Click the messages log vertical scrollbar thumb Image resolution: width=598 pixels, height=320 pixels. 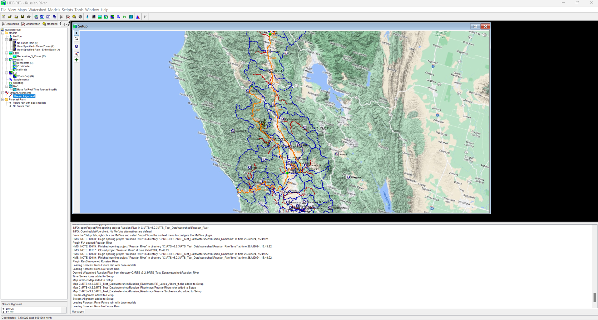coord(595,298)
